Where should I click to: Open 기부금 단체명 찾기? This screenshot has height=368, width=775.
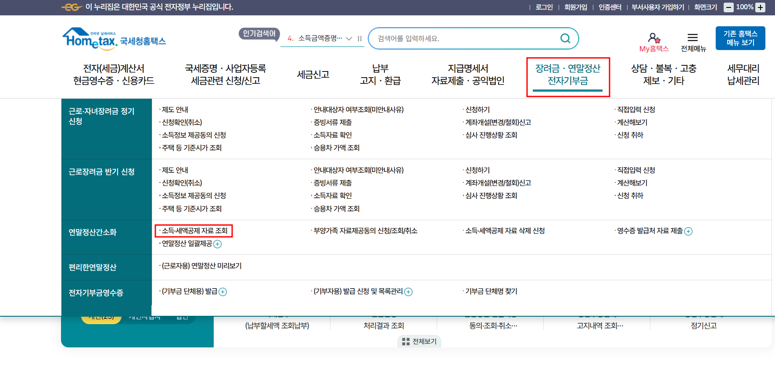tap(491, 291)
